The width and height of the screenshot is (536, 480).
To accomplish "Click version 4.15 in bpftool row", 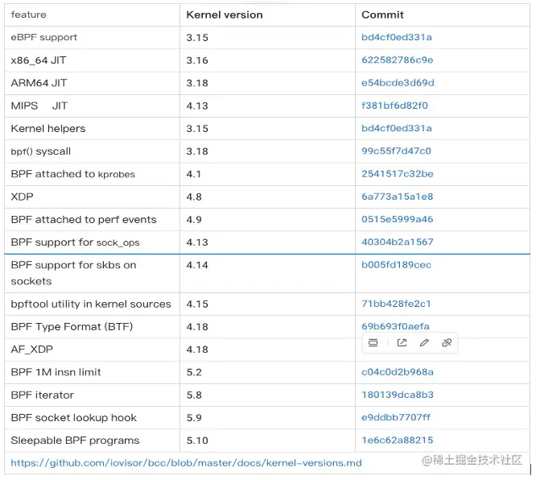I will coord(197,304).
